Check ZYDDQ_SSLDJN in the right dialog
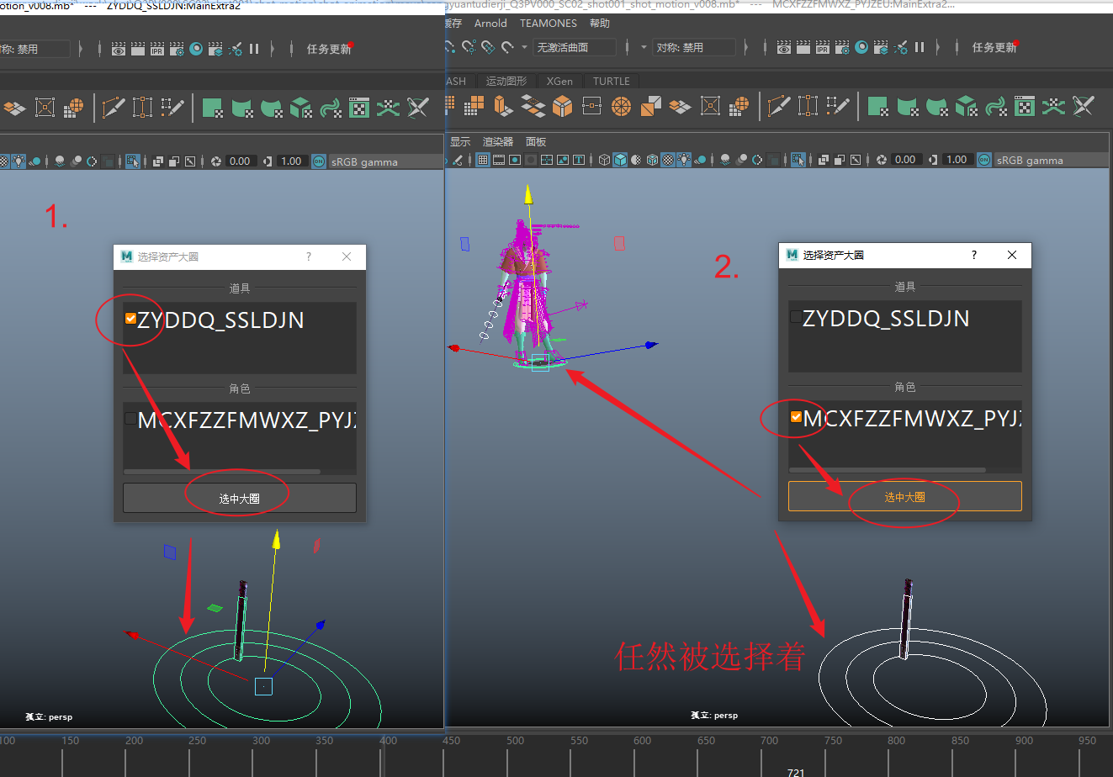Screen dimensions: 1113x777 (796, 317)
